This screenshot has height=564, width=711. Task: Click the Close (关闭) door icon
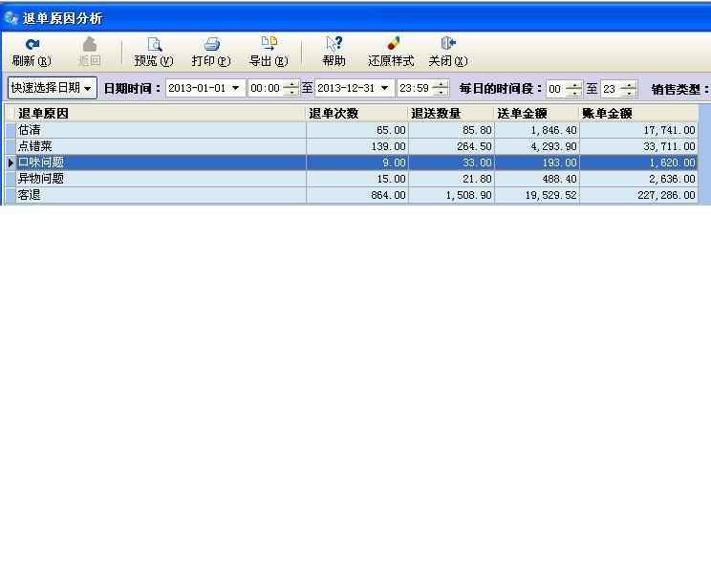pos(447,44)
